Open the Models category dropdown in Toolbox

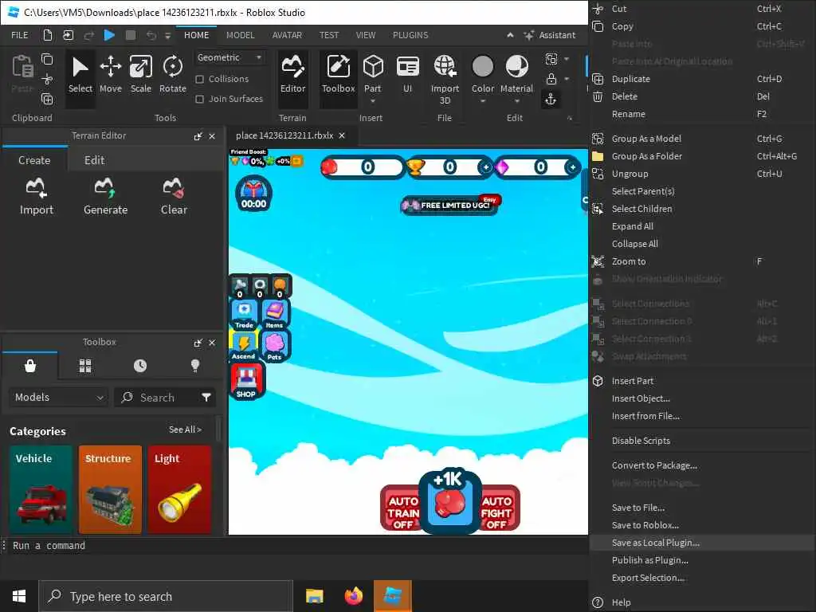point(58,398)
